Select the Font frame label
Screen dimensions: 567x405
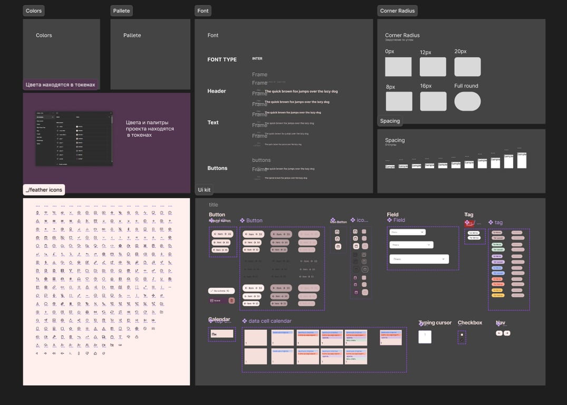click(x=203, y=11)
